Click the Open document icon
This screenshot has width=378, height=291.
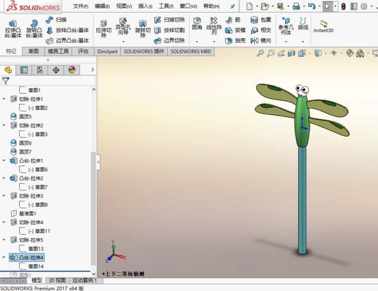265,6
